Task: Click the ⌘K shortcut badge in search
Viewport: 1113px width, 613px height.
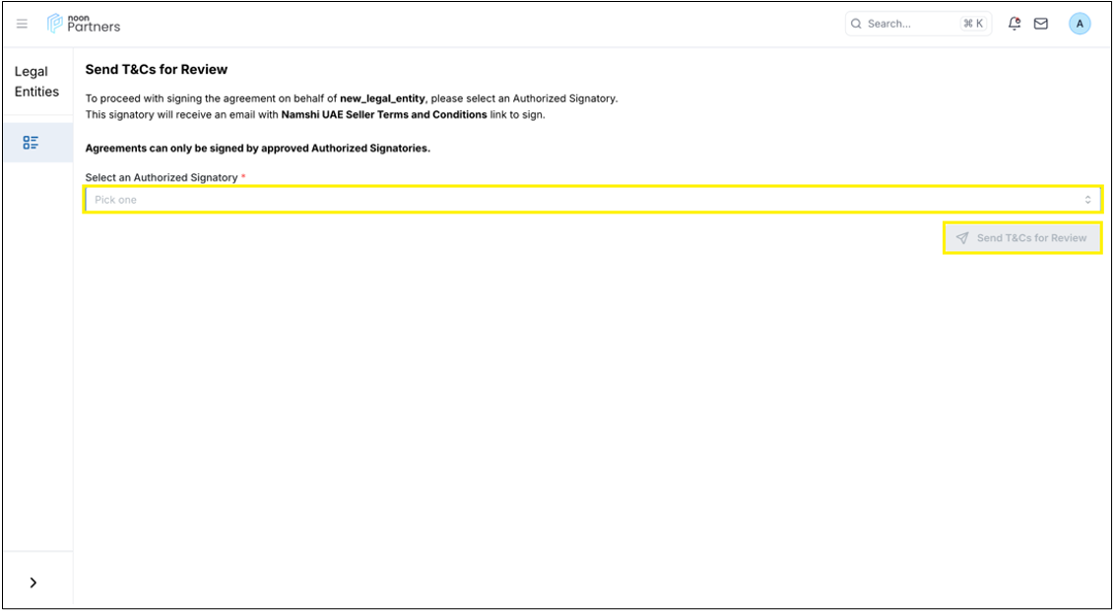Action: 973,24
